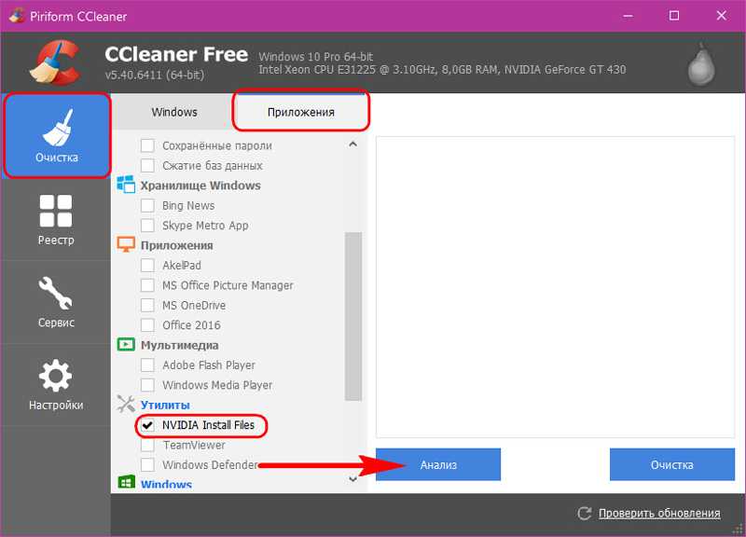Click the refresh icon beside Проверить обновления

coord(585,514)
